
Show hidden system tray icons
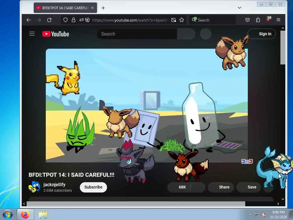tap(250, 215)
